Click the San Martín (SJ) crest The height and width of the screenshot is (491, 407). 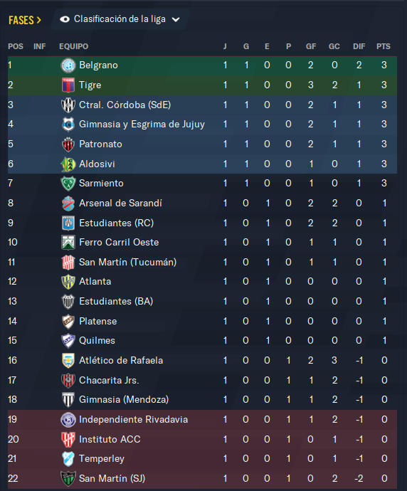coord(68,478)
